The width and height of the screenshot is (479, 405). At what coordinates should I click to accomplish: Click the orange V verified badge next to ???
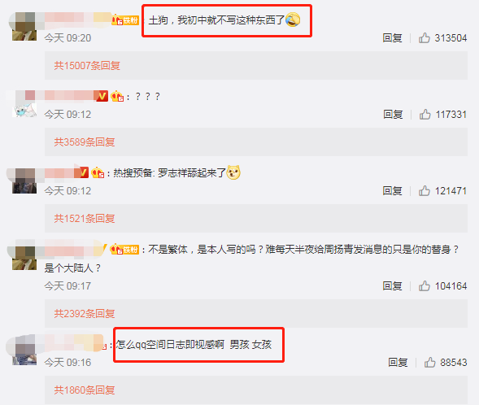coord(101,96)
